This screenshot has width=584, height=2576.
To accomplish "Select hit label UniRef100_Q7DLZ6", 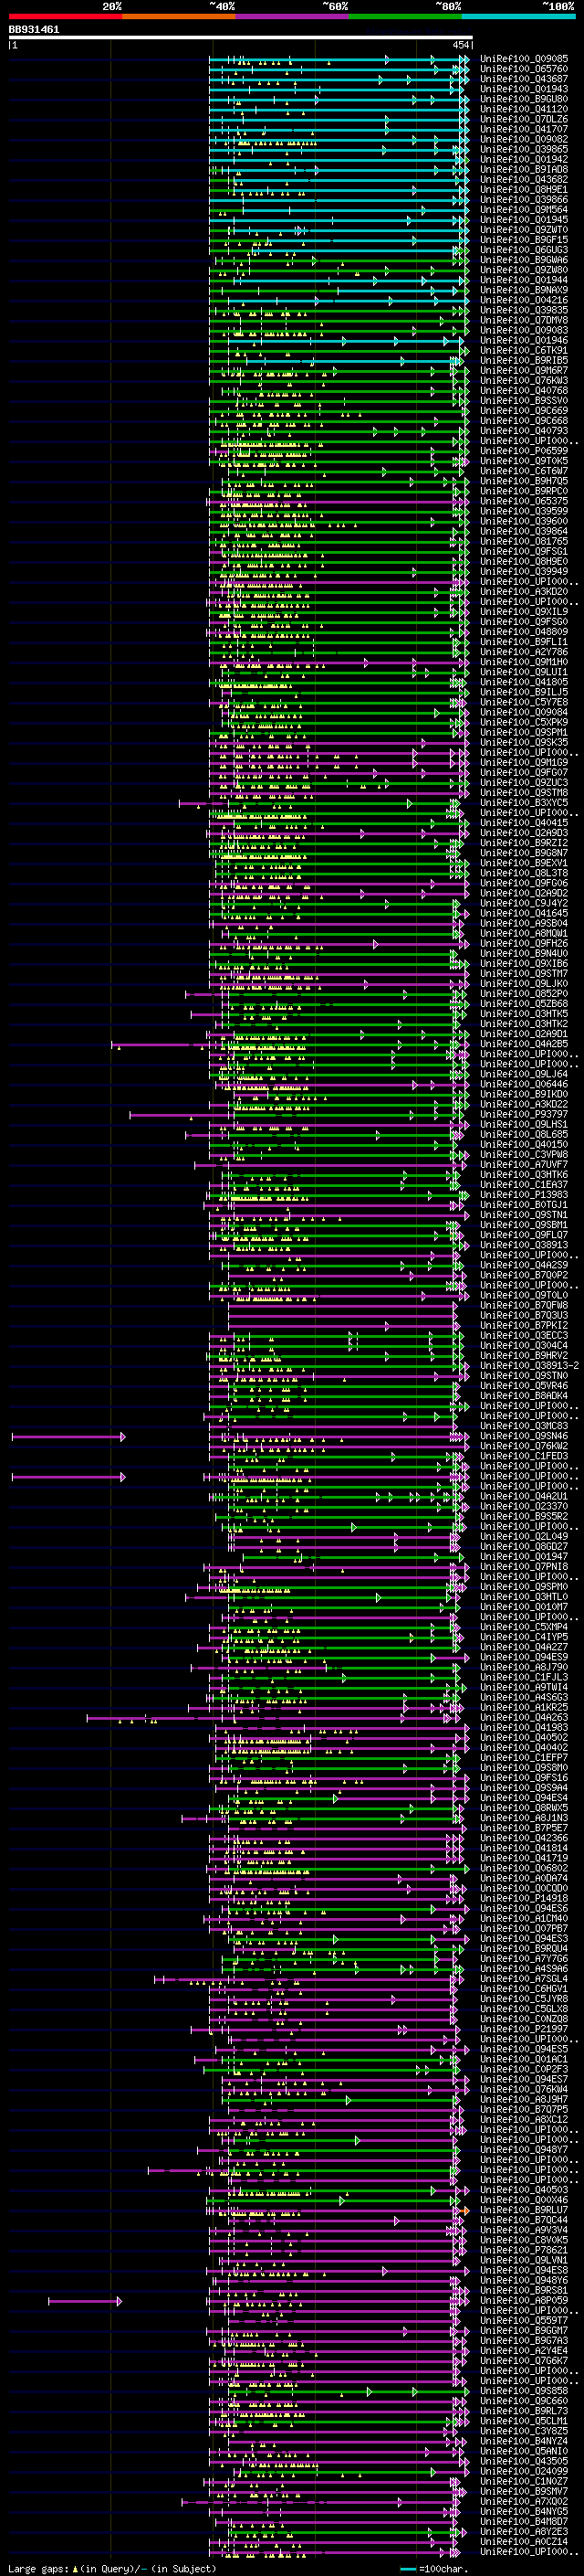I will click(524, 119).
